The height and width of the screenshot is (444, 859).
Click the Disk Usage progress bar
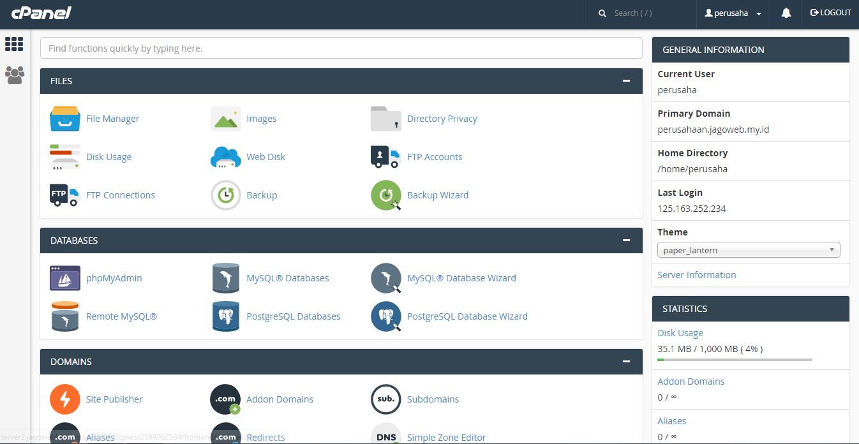(735, 360)
